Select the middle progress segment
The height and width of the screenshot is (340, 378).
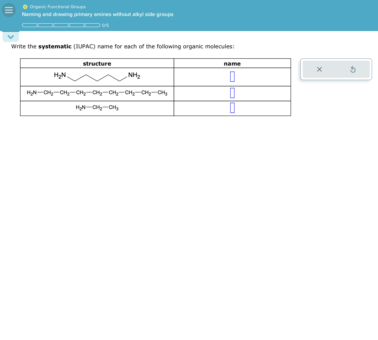coord(61,25)
